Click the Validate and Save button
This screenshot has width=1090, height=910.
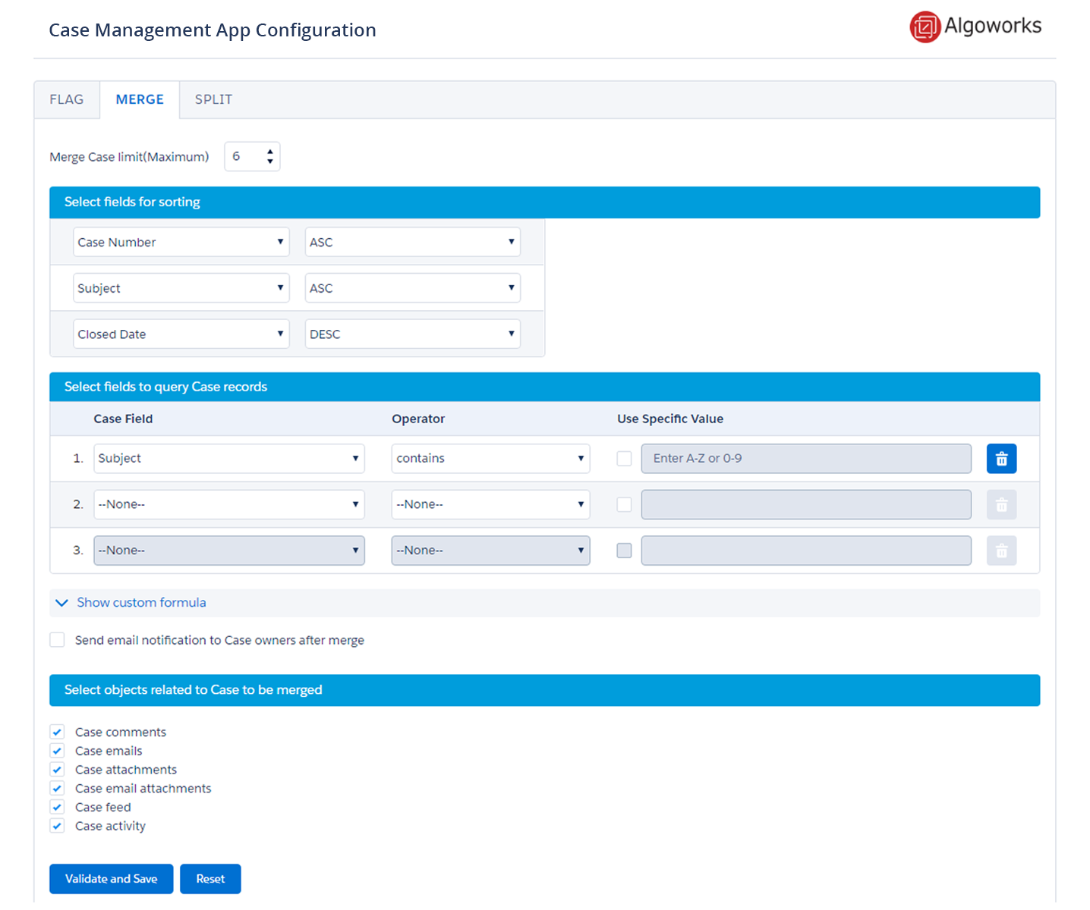coord(111,878)
